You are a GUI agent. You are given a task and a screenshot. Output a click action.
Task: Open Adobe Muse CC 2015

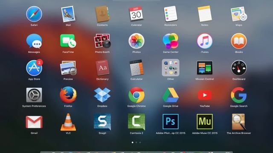(205, 122)
